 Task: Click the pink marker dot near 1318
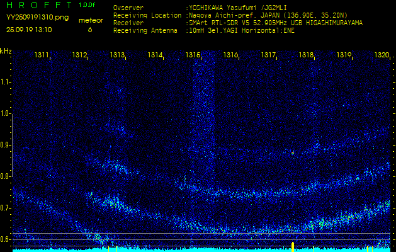click(293, 152)
